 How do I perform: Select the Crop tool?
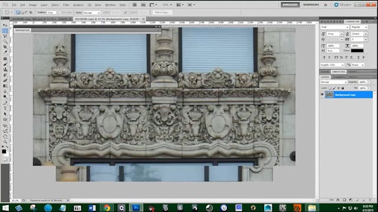click(5, 47)
